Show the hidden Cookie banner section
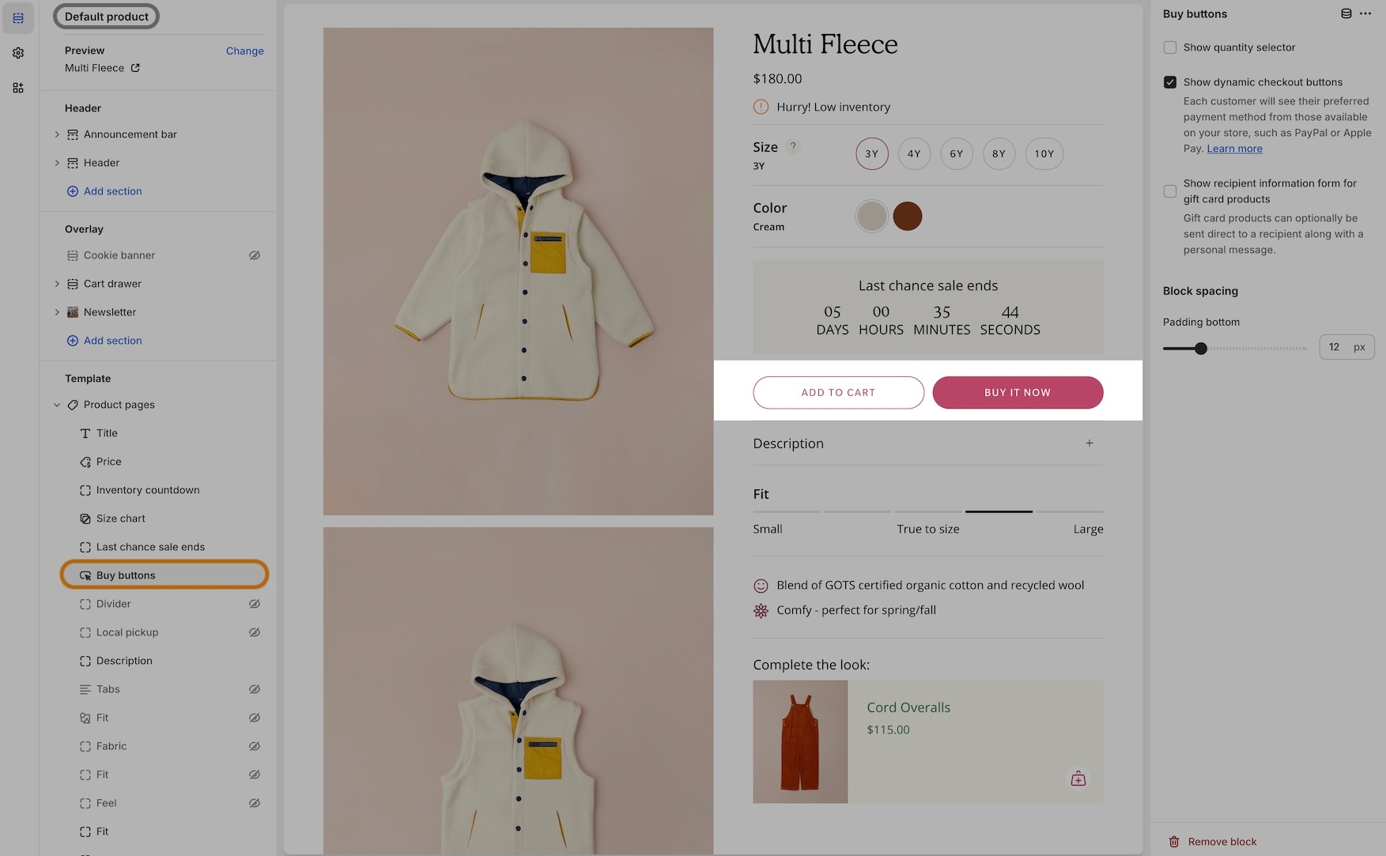This screenshot has height=856, width=1386. click(255, 255)
